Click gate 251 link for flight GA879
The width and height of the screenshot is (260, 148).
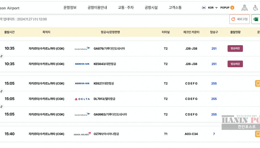[x=214, y=48]
